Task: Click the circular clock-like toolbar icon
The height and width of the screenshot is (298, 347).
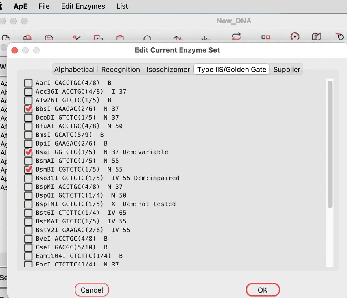Action: tap(295, 36)
